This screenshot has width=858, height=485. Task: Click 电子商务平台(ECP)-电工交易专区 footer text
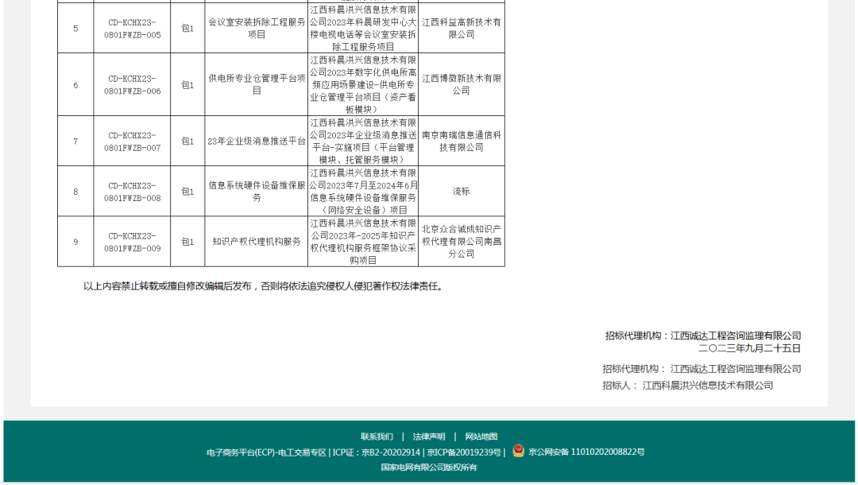267,452
